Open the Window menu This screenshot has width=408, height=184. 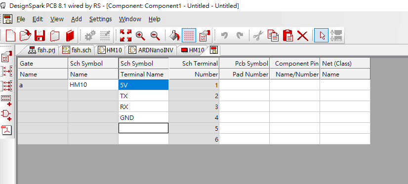pos(130,19)
